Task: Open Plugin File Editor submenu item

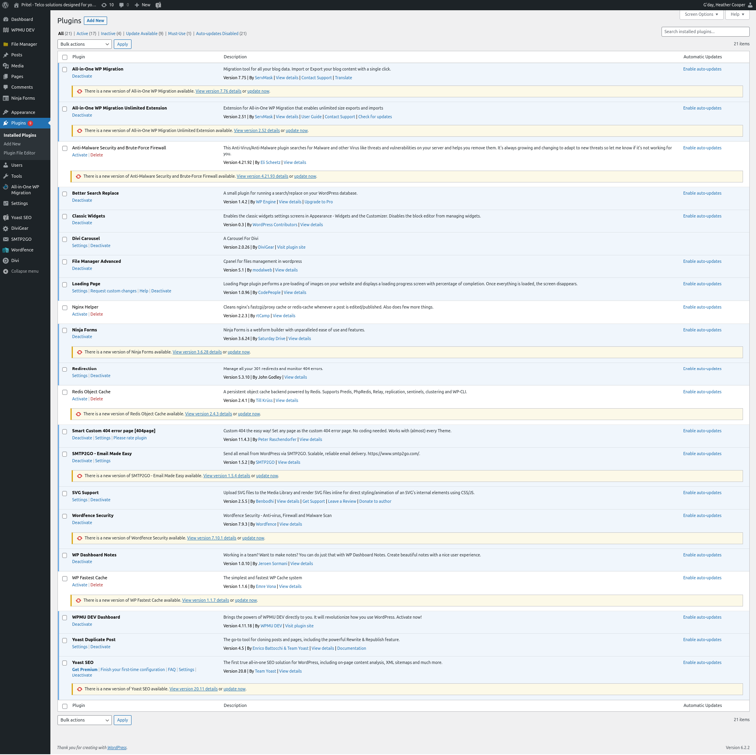Action: (19, 153)
